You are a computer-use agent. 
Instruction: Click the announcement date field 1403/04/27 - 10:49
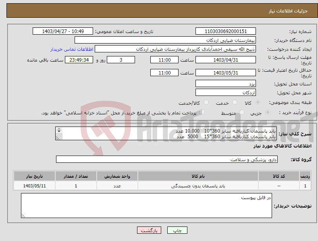(x=62, y=31)
